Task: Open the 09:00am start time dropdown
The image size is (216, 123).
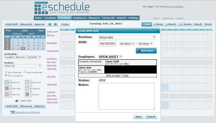Action: (x=127, y=44)
